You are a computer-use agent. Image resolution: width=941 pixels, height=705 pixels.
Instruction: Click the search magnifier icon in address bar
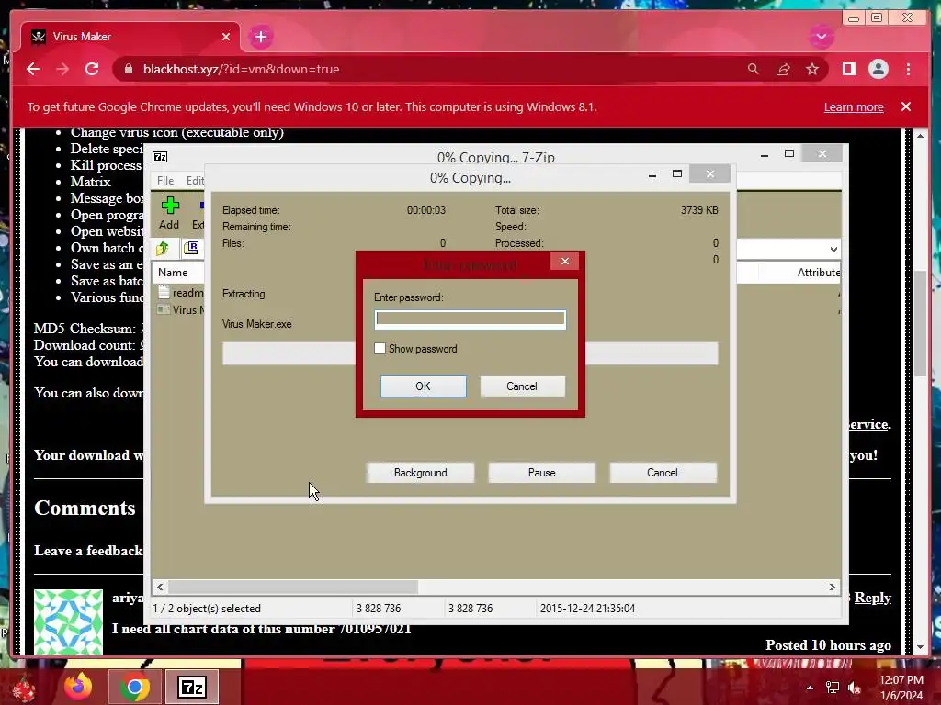click(753, 69)
